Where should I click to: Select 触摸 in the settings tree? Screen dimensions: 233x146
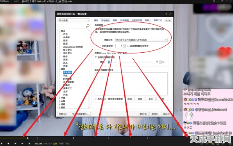click(65, 44)
